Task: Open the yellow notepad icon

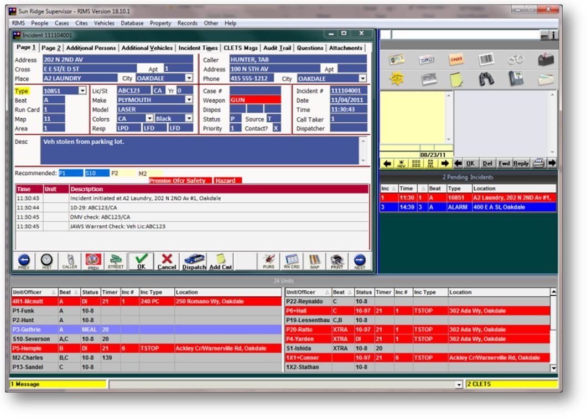Action: tap(456, 79)
